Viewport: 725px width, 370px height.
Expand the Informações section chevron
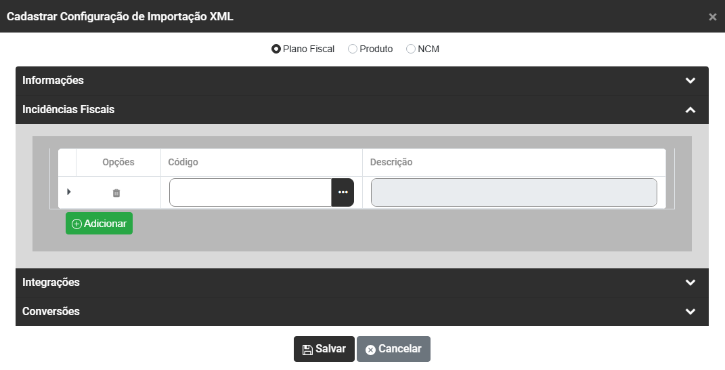coord(690,81)
